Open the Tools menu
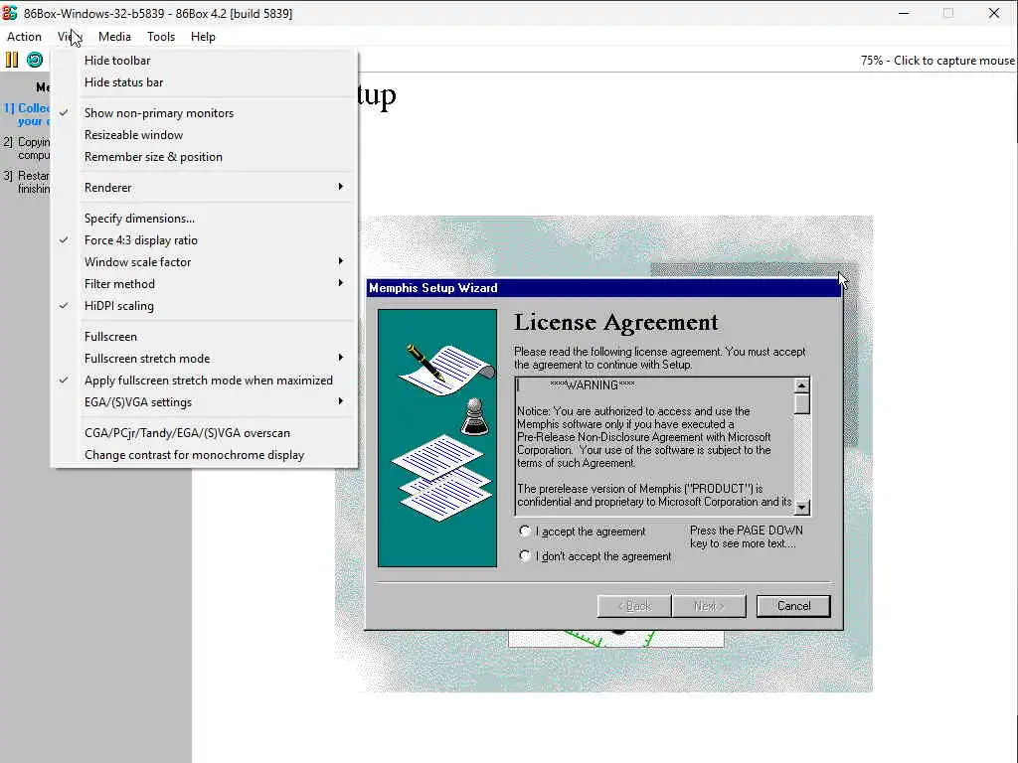 click(161, 37)
